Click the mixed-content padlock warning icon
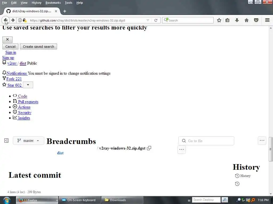273x204 pixels. coord(25,20)
